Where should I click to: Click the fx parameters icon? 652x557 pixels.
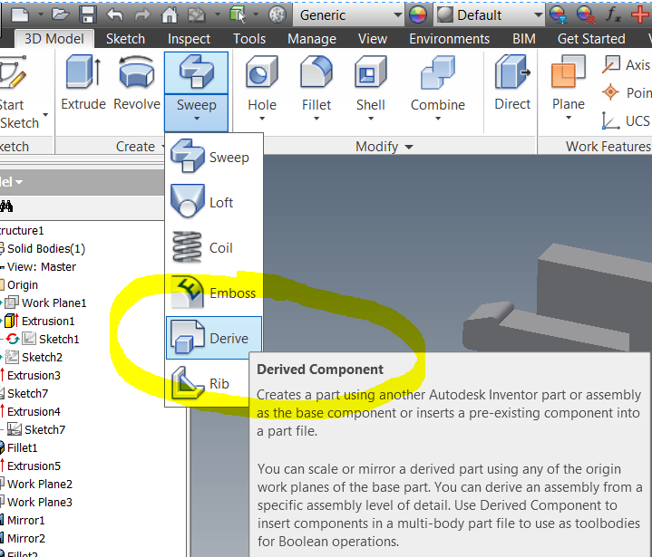(x=613, y=15)
